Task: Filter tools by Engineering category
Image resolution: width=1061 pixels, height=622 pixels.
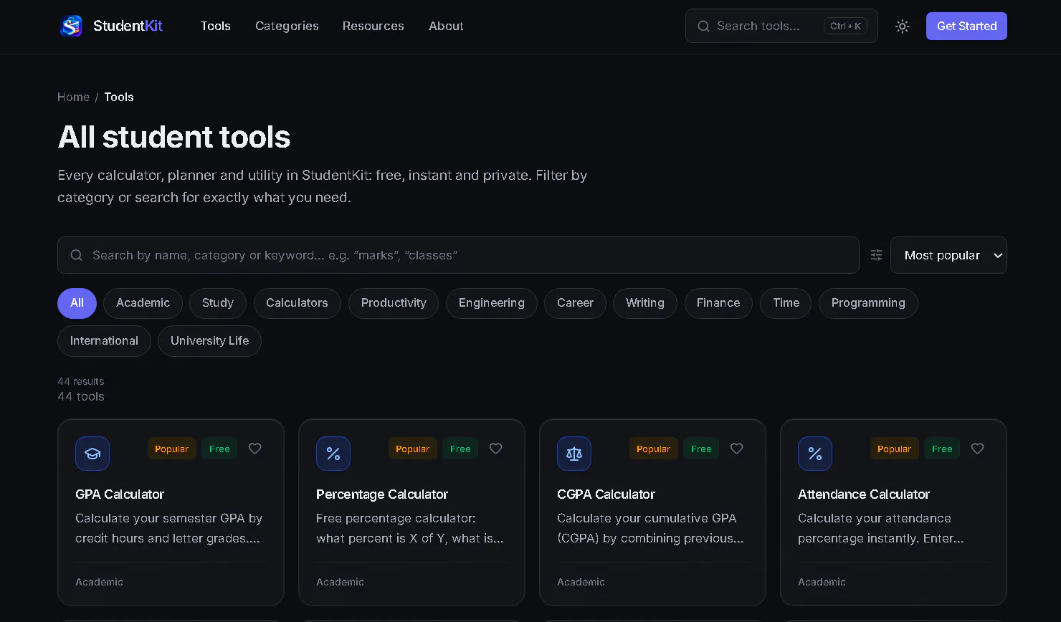Action: [492, 303]
